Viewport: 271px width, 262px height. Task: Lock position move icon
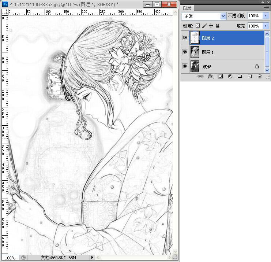(x=211, y=26)
